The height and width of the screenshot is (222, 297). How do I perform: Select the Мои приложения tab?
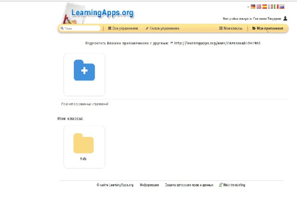pos(268,28)
